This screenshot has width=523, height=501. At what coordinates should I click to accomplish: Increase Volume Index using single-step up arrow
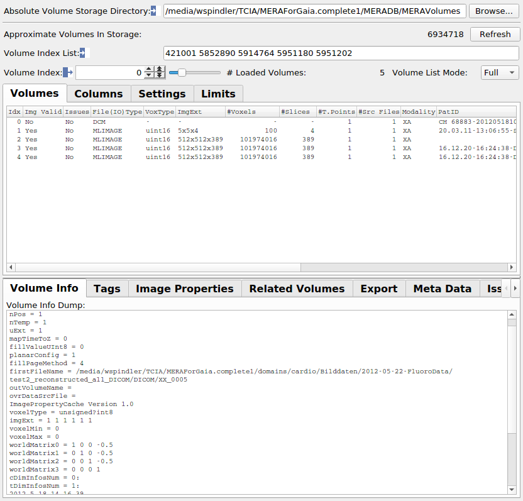[x=149, y=70]
